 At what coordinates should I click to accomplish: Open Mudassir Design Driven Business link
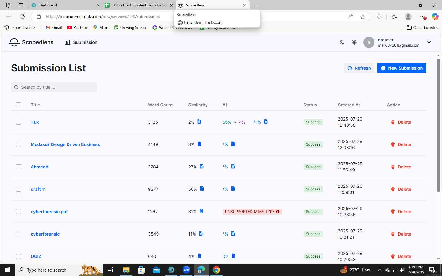click(65, 144)
